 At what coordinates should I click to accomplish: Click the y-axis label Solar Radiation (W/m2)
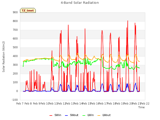click(x=3, y=57)
